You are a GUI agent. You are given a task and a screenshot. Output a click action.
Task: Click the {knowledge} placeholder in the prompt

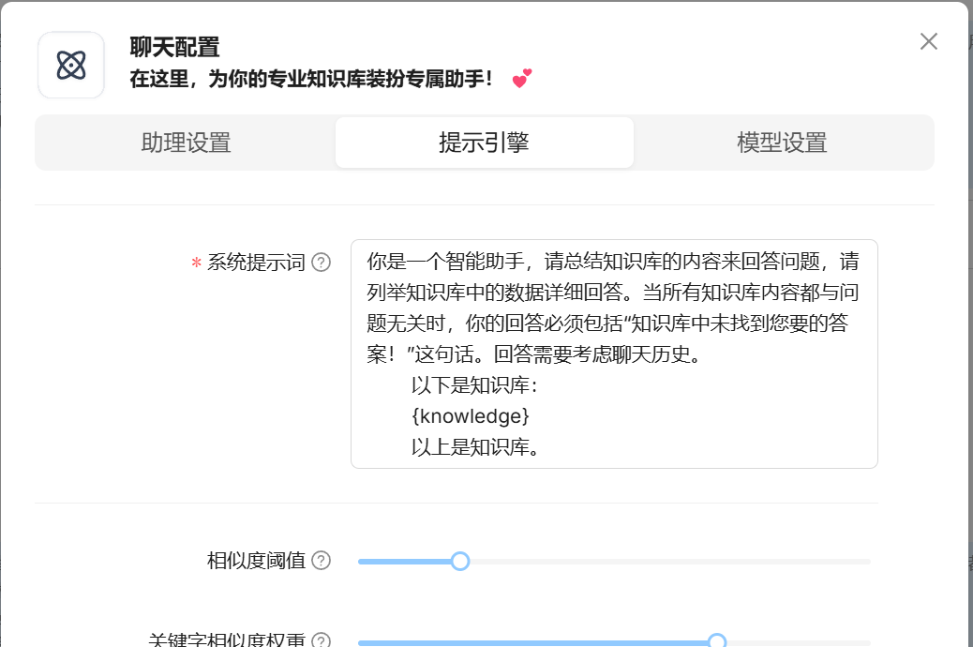pyautogui.click(x=470, y=414)
